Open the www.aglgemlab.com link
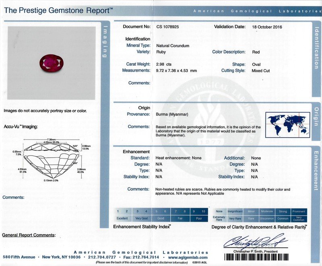322x266 pixels. click(188, 257)
